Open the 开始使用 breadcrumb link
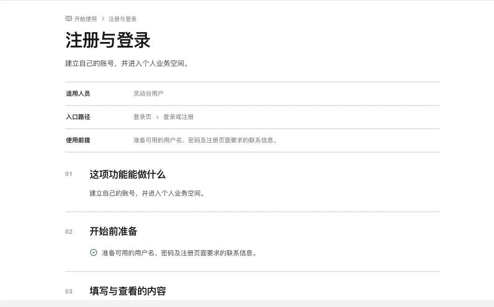 coord(86,19)
